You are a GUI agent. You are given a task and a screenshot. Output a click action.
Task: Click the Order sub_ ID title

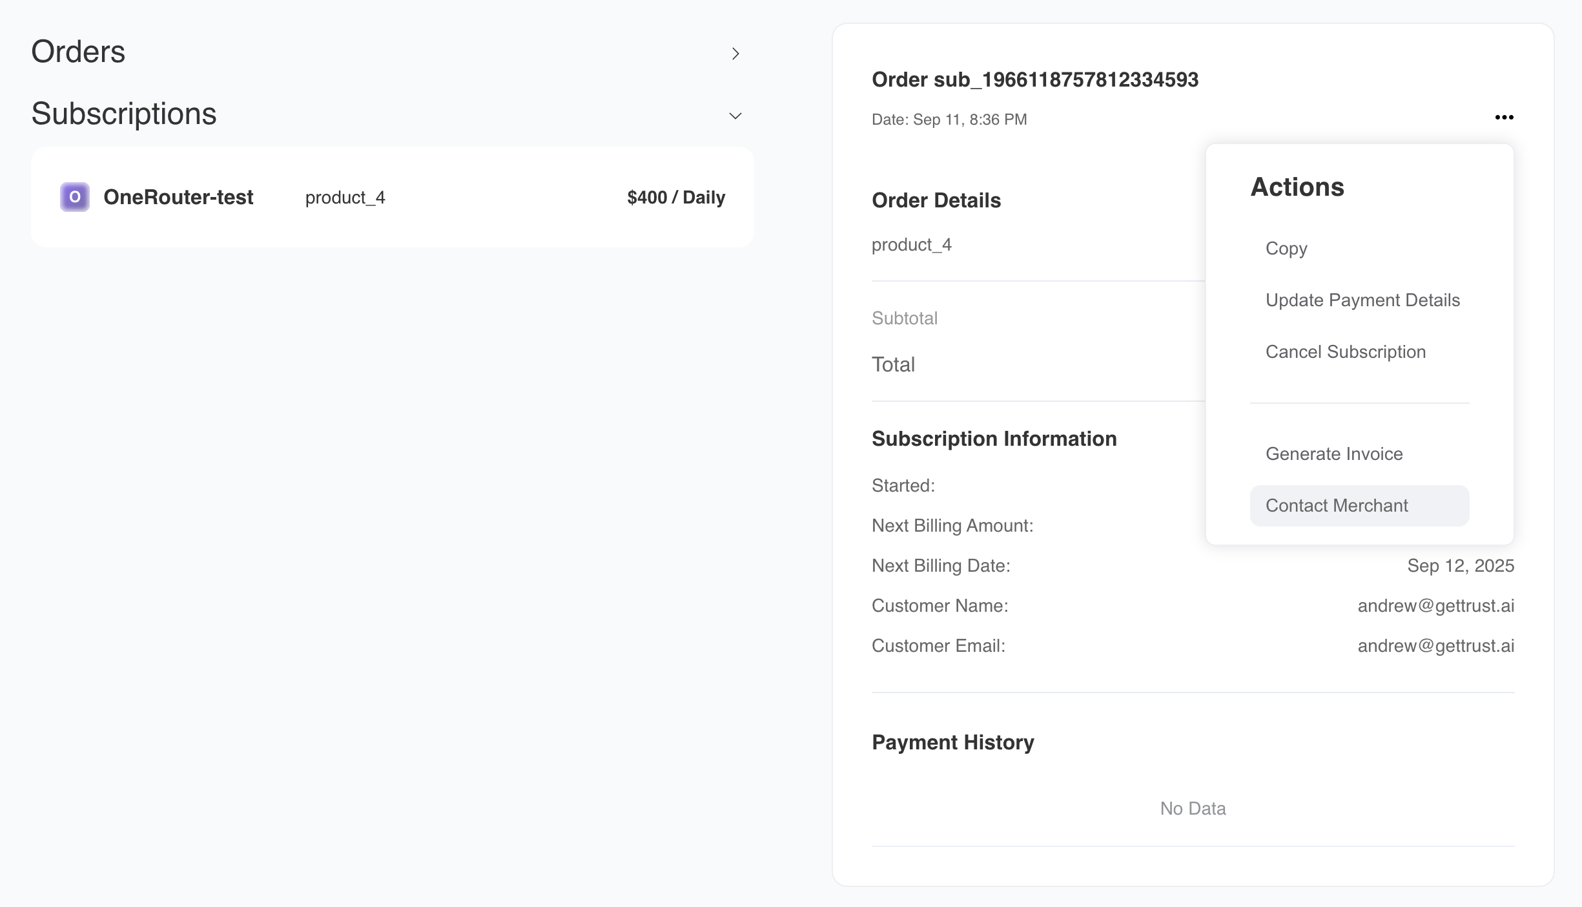coord(1035,79)
